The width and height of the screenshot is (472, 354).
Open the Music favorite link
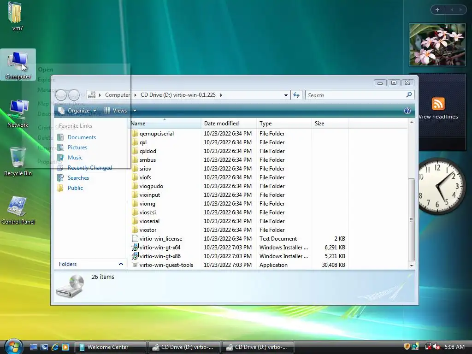coord(75,158)
